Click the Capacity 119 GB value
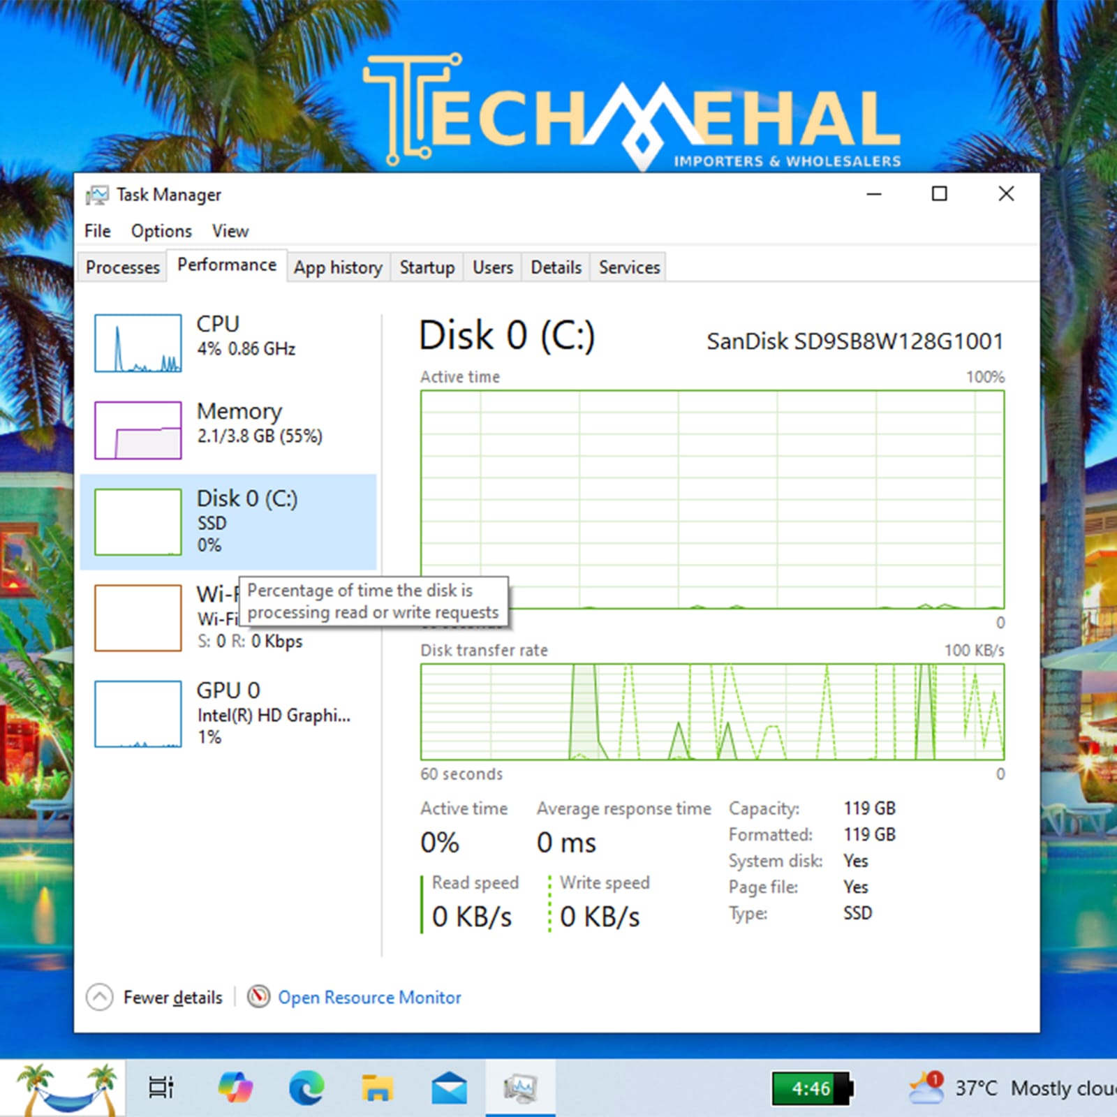1117x1117 pixels. pyautogui.click(x=869, y=808)
